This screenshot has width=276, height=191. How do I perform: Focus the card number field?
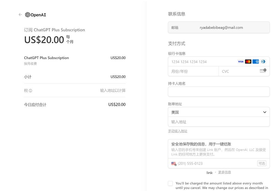(202, 62)
